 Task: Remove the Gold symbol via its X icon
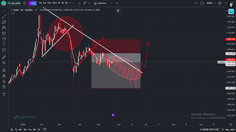tap(11, 10)
